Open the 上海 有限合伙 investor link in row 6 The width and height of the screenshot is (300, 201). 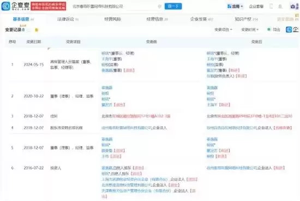coord(135,179)
